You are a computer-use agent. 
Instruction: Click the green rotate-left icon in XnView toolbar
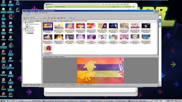pos(31,18)
